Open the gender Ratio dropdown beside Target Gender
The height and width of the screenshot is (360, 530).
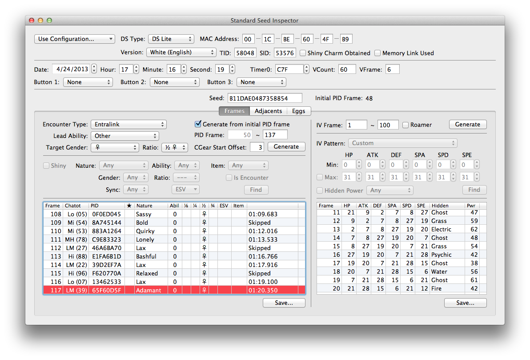point(175,148)
